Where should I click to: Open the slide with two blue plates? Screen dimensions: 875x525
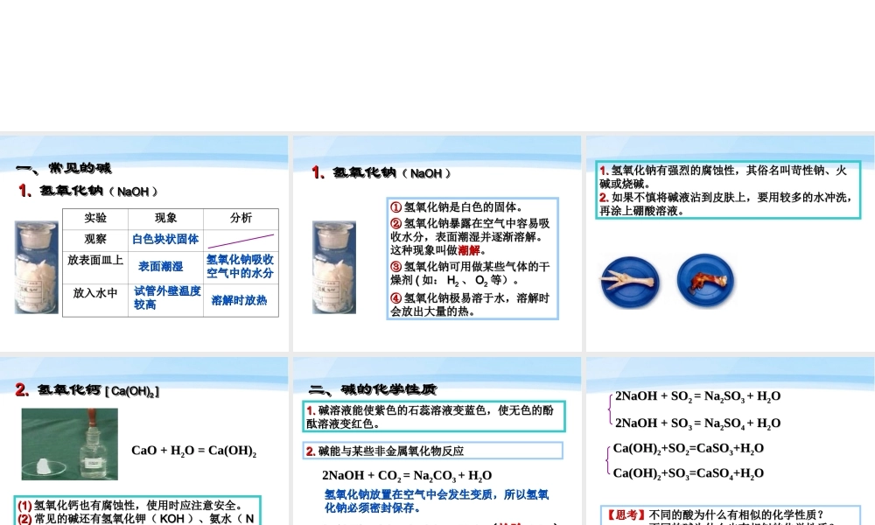[x=731, y=243]
